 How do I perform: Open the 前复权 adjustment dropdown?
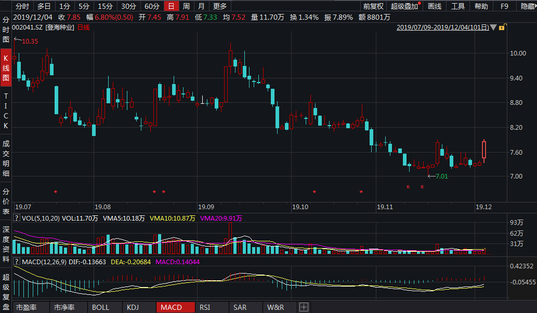[x=373, y=6]
